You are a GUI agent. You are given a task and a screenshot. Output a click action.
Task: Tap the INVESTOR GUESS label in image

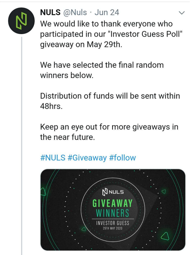(113, 223)
